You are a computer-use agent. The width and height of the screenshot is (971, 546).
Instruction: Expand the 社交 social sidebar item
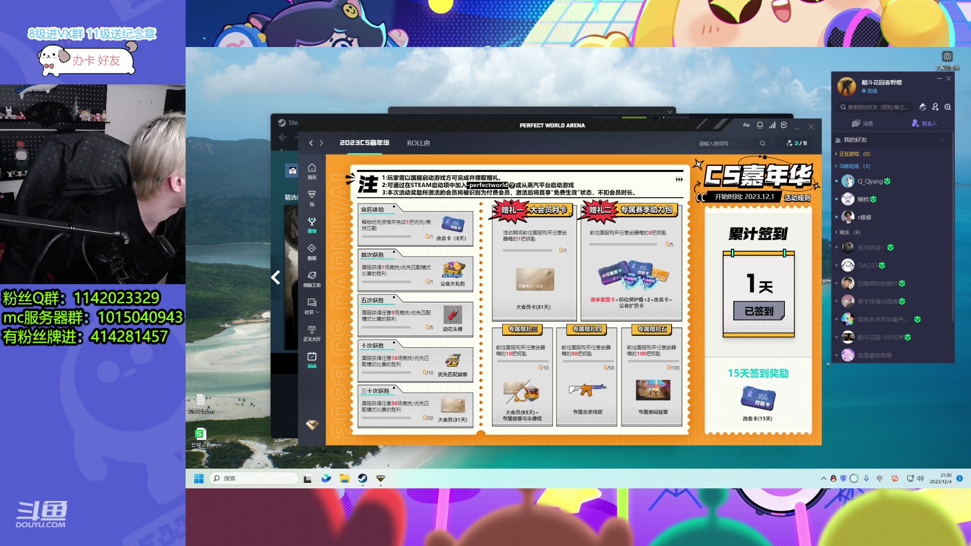tap(312, 306)
